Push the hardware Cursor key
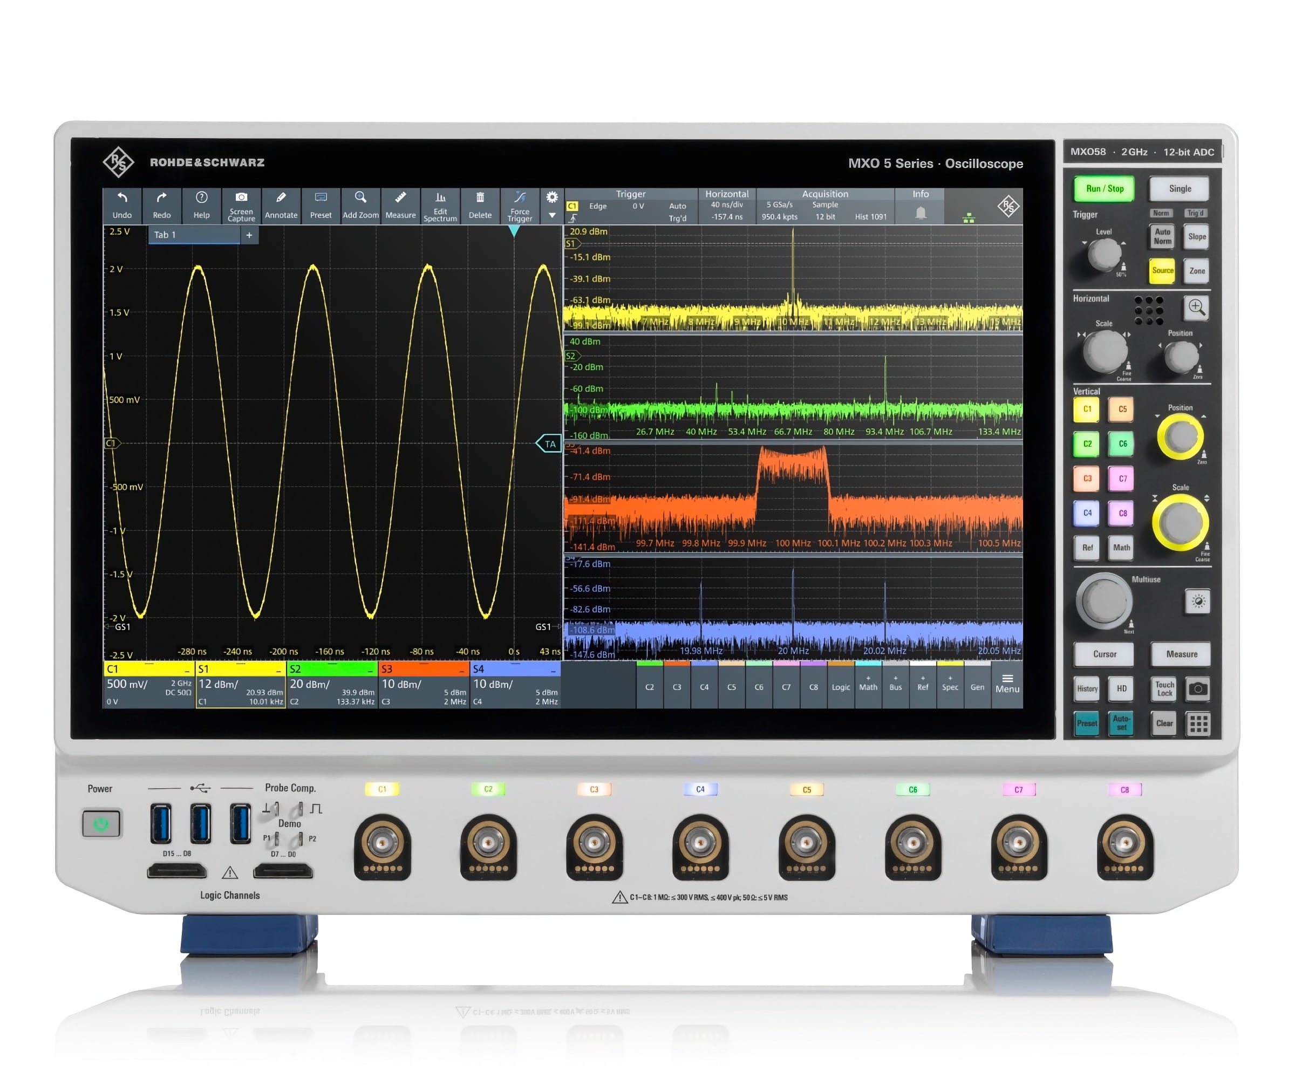This screenshot has width=1295, height=1079. 1104,654
